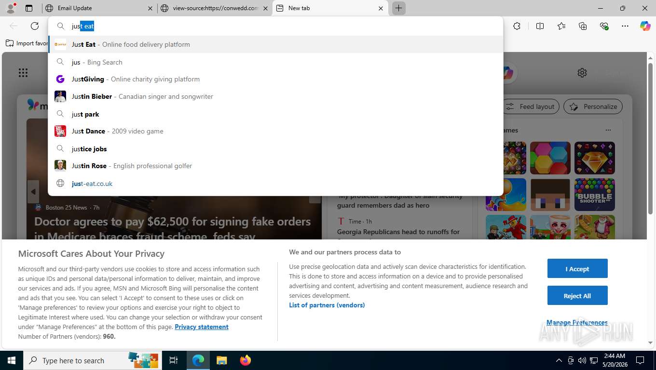Click the address bar text field
Screen dimensions: 656x370
(x=276, y=26)
